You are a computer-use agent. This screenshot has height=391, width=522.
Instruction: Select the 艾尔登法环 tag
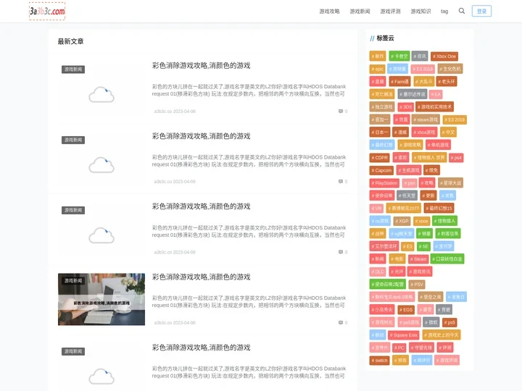(384, 246)
